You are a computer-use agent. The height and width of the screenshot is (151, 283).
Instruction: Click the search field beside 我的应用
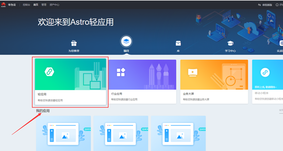(281, 110)
